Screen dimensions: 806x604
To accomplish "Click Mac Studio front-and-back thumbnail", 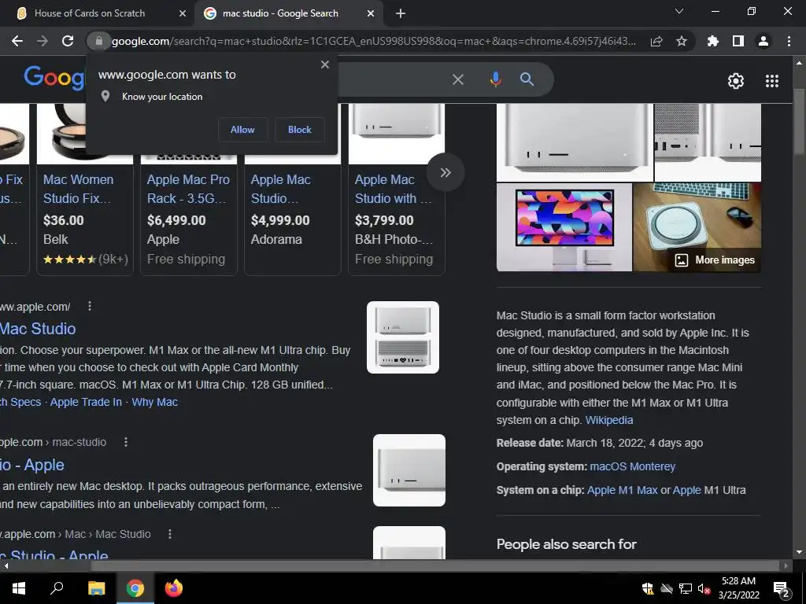I will coord(403,337).
